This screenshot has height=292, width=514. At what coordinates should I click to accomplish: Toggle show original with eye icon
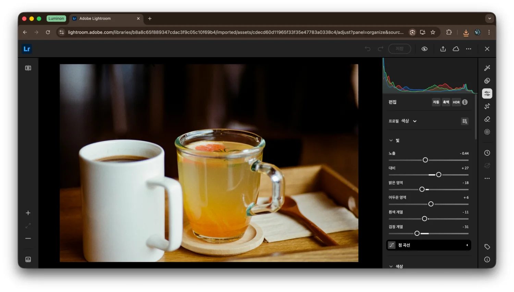coord(424,49)
